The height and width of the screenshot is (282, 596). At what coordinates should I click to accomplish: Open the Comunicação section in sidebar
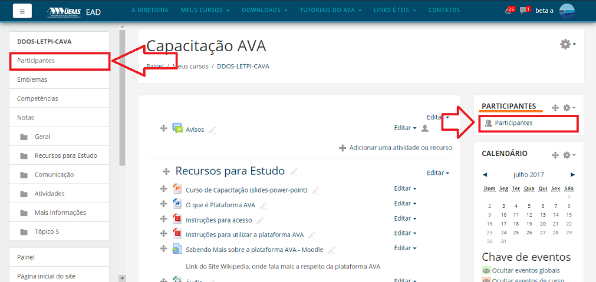tap(60, 174)
